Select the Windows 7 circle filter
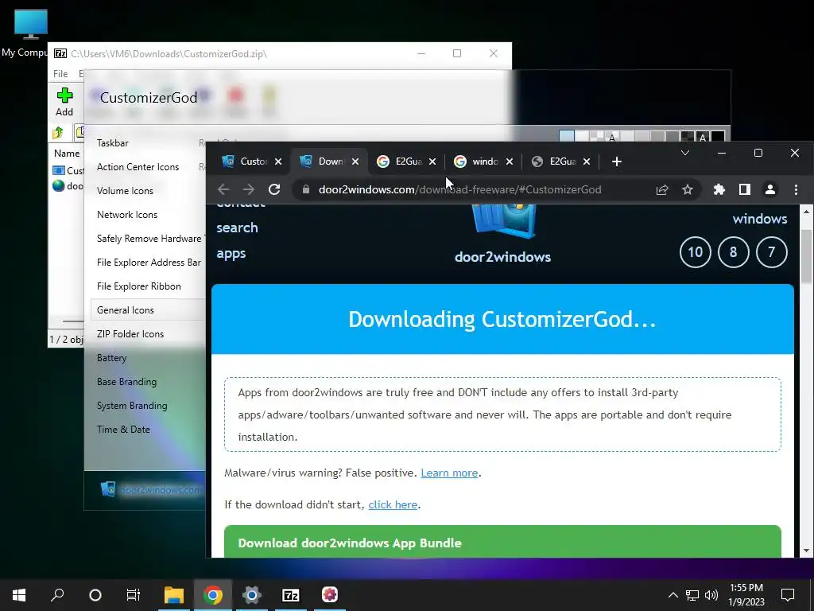This screenshot has height=611, width=814. [771, 252]
